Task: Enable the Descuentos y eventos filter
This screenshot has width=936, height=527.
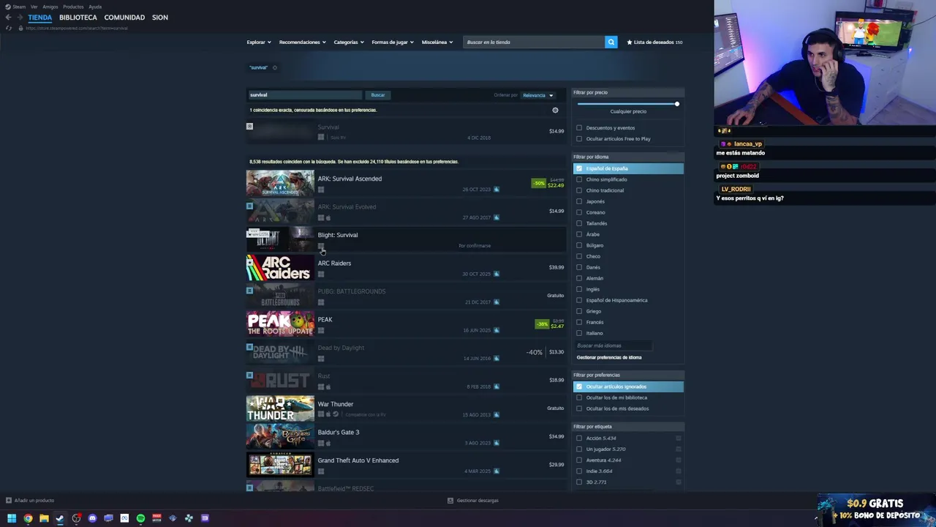Action: coord(579,127)
